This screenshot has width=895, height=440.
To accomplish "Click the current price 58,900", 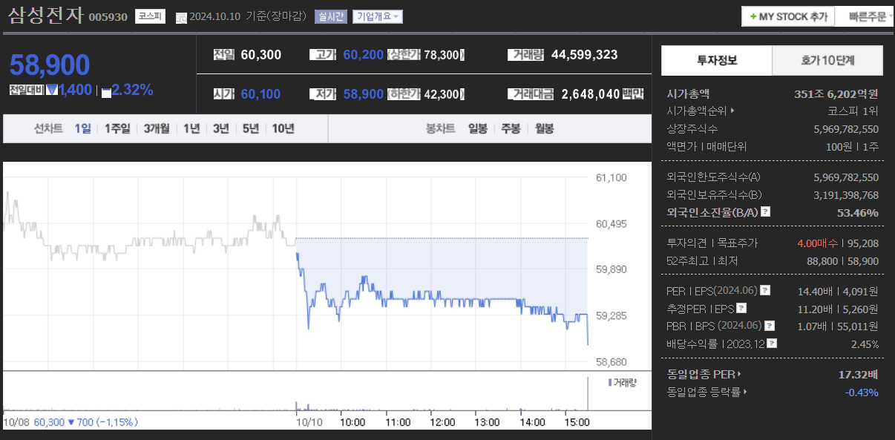I will coord(50,65).
